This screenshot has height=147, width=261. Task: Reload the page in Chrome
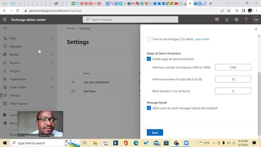[18, 11]
